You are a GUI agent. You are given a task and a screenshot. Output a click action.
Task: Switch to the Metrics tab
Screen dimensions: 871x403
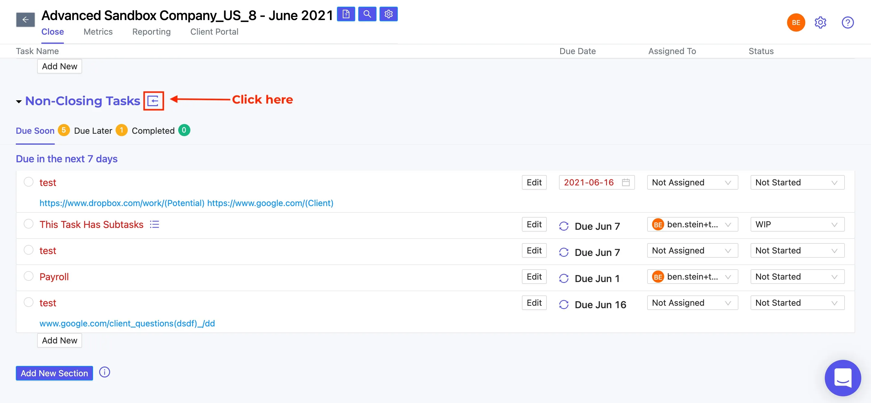coord(98,32)
